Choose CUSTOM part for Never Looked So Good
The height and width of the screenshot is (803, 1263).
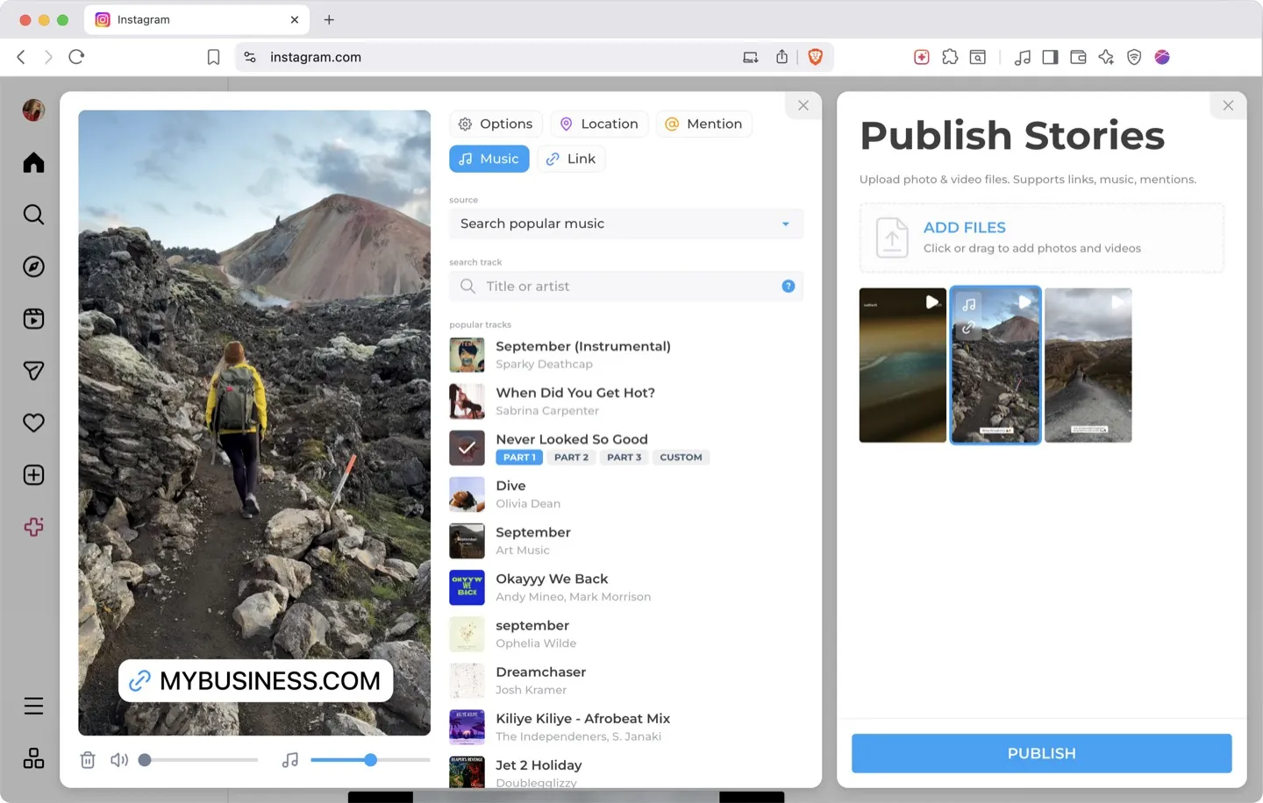(681, 457)
